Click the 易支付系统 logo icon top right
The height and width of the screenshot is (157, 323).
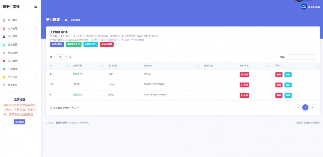pos(304,7)
